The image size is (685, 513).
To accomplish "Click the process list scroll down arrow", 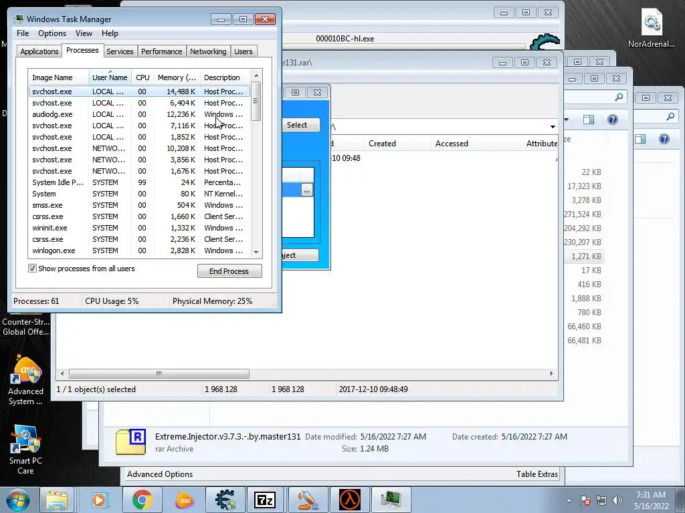I will pos(256,252).
